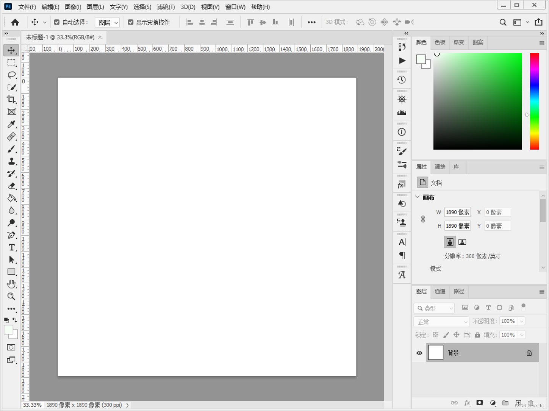Open the 文件(F) menu
This screenshot has width=549, height=411.
click(27, 7)
